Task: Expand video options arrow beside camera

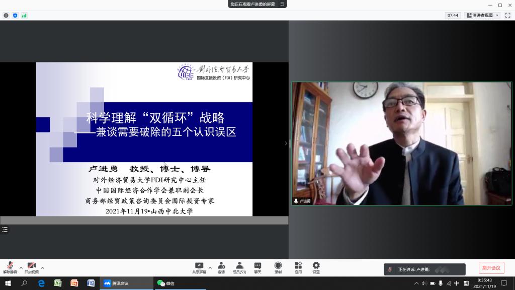Action: (x=42, y=268)
